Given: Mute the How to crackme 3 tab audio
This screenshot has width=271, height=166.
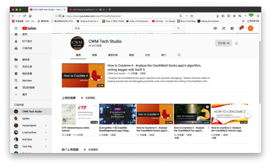Looking at the screenshot, I should click(x=101, y=10).
